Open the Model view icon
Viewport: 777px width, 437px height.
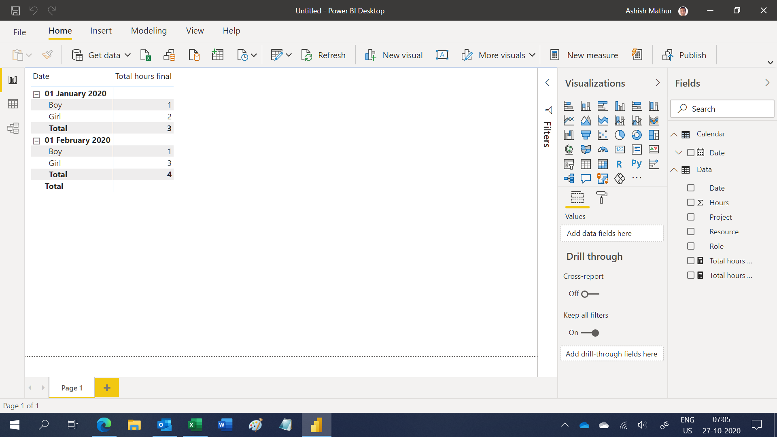pos(13,128)
